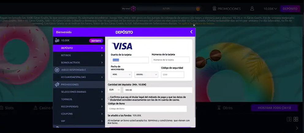Viewport: 304px width, 133px height.
Task: Switch to the split layout view icon
Action: 289,119
